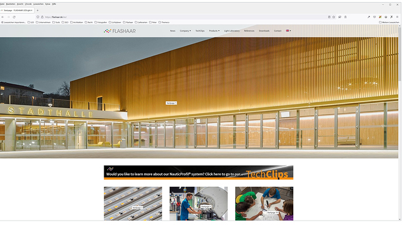The image size is (404, 227).
Task: Click the TechClips NauticProfil banner
Action: click(x=198, y=173)
